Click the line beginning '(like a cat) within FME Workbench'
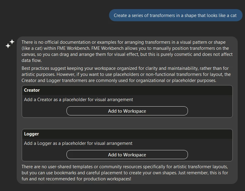 [x=125, y=48]
